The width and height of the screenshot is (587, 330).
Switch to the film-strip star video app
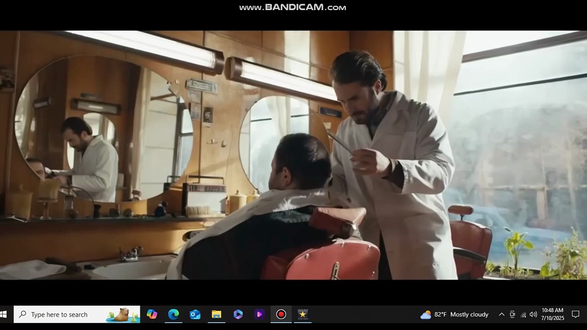pos(303,314)
